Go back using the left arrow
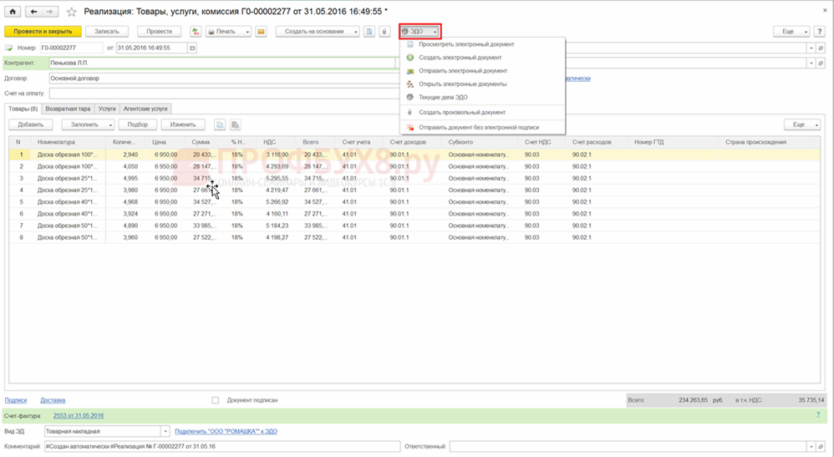Screen dimensions: 834x457 (33, 12)
